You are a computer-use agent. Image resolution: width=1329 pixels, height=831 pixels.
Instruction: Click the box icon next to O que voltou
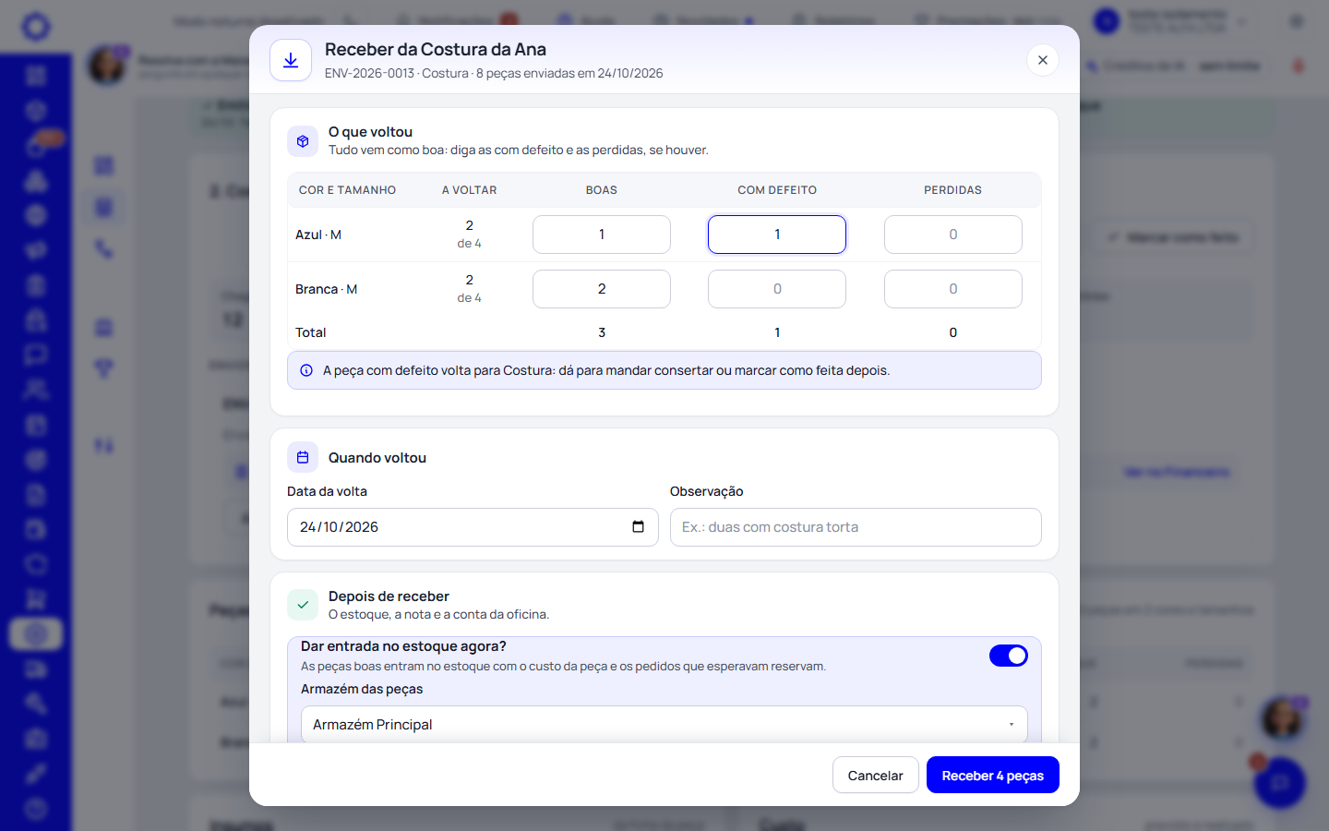coord(303,141)
